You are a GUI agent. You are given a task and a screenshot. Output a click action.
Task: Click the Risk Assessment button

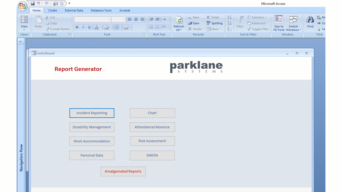pyautogui.click(x=152, y=141)
